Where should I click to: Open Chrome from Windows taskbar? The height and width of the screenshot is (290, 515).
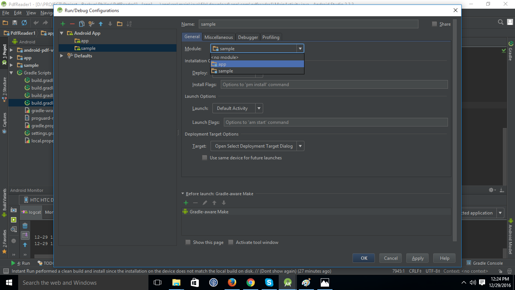point(250,282)
